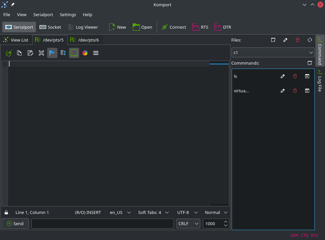325x240 pixels.
Task: Click the pin icon in title bar
Action: (13, 5)
